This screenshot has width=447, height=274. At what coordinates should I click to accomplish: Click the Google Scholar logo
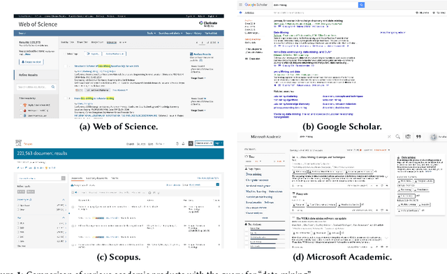(x=256, y=5)
